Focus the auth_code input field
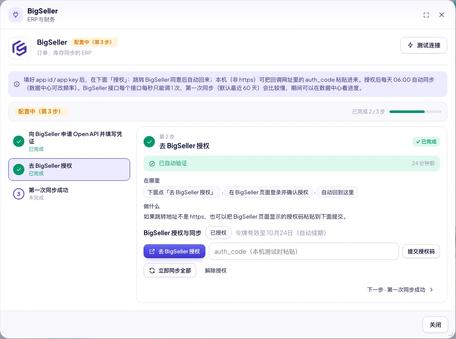 pos(304,251)
